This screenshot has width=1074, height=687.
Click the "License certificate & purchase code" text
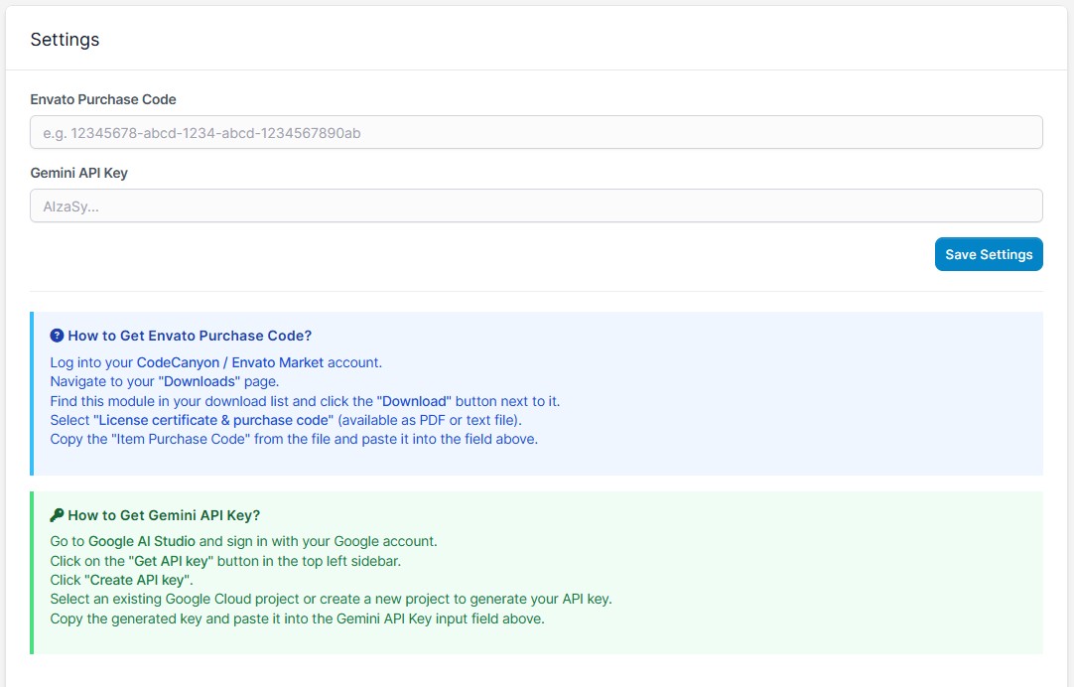[x=213, y=420]
